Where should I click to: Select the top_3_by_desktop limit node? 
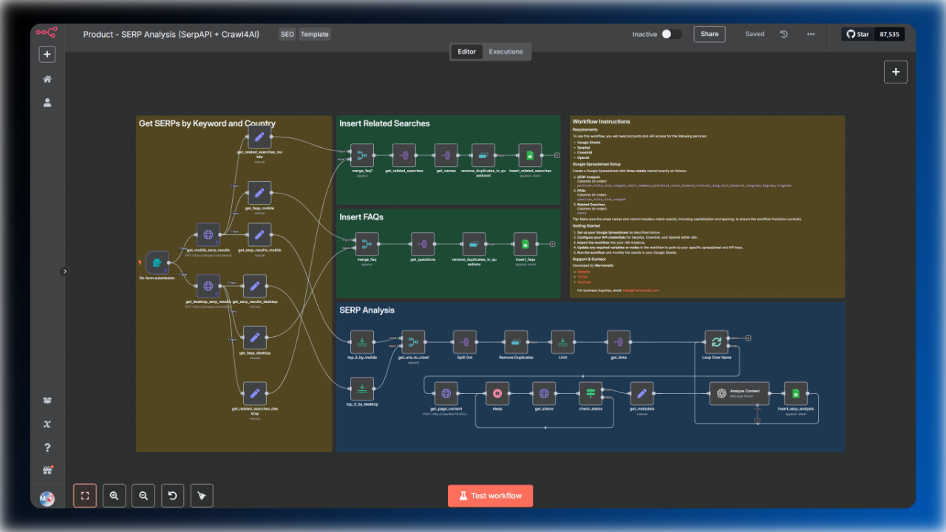pyautogui.click(x=362, y=389)
